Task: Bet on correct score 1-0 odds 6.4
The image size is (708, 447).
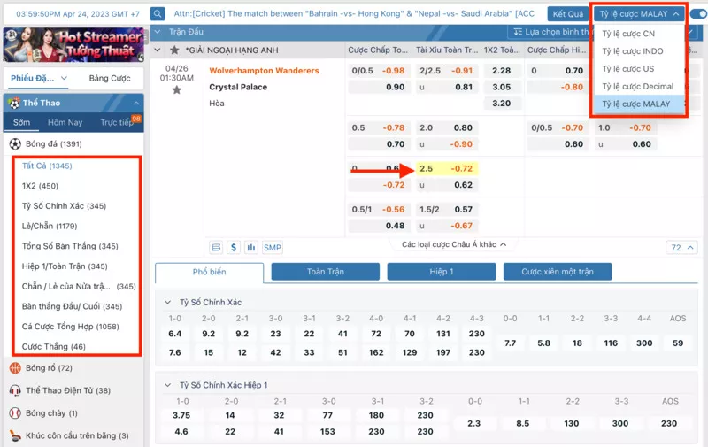Action: point(174,334)
